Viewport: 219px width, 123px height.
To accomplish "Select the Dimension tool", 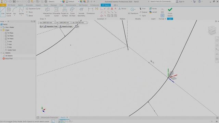I will click(x=90, y=11).
